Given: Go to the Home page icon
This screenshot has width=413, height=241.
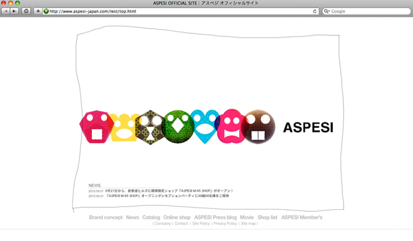Looking at the screenshot, I should coord(26,11).
